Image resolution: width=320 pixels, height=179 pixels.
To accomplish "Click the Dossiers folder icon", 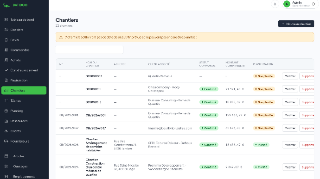I will click(x=6, y=30).
